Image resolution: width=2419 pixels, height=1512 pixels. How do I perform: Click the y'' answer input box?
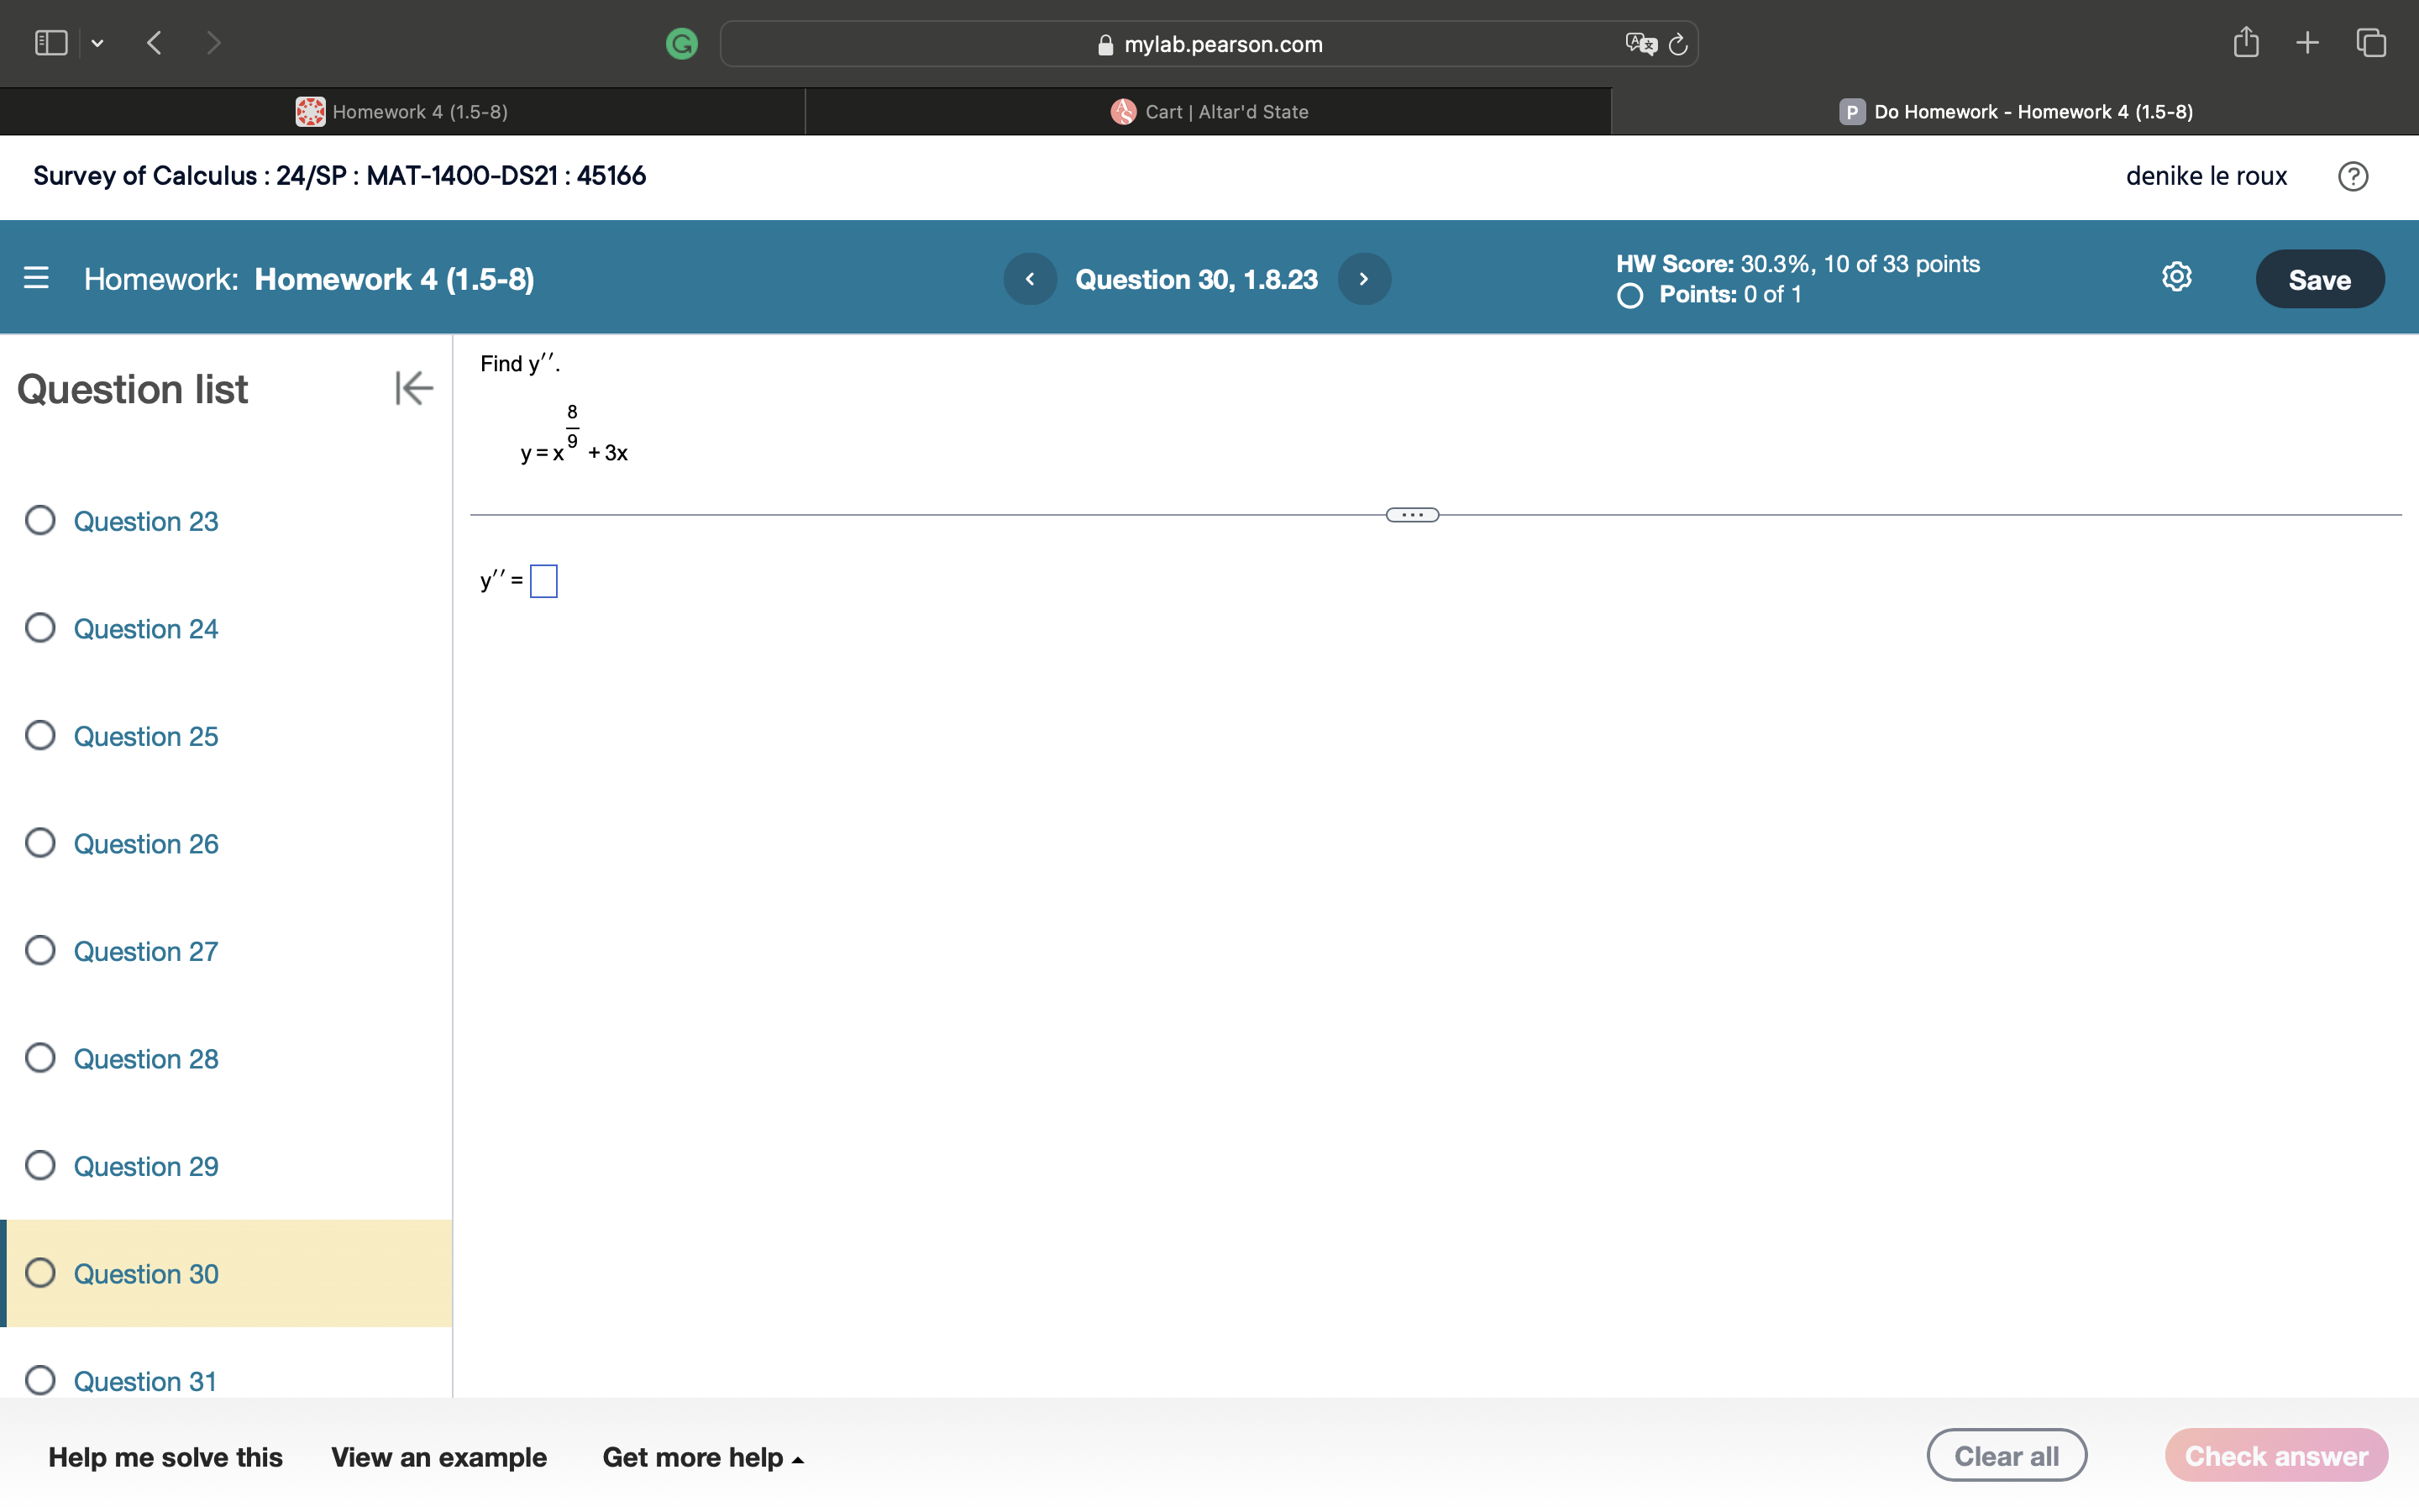(543, 580)
